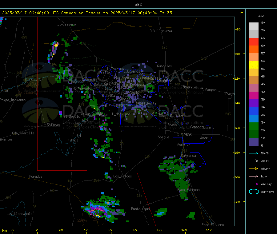The height and width of the screenshot is (234, 277).
Task: Click the Aero_GA map label
Action: point(184,145)
